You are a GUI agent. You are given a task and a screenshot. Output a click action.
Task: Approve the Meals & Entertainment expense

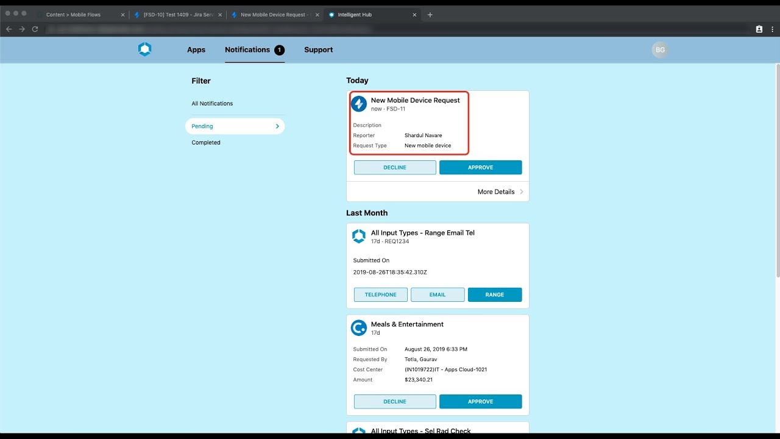point(480,402)
